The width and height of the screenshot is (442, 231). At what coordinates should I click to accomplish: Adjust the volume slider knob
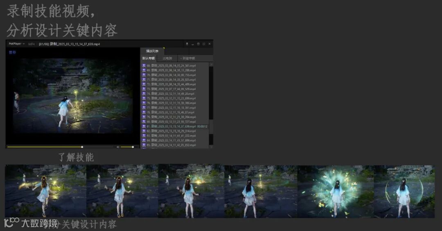[133, 147]
